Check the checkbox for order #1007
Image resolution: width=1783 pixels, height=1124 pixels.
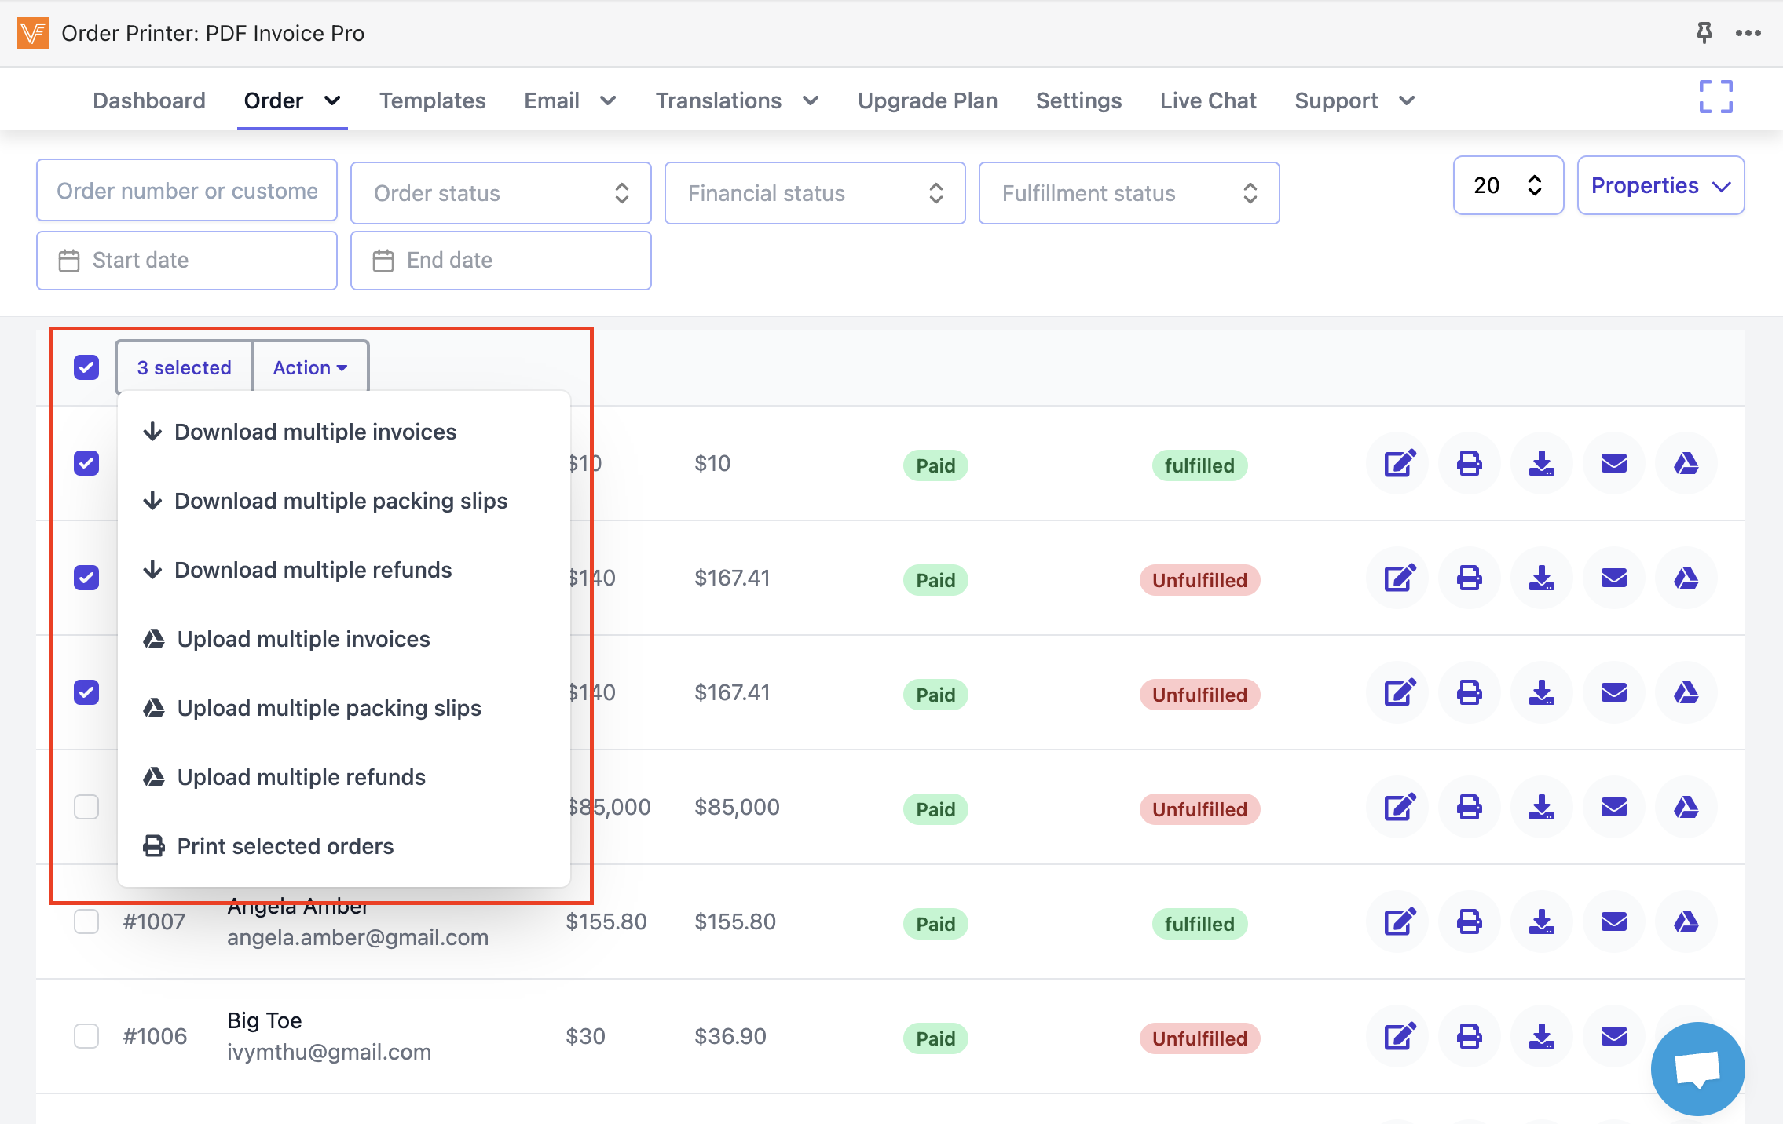point(86,921)
